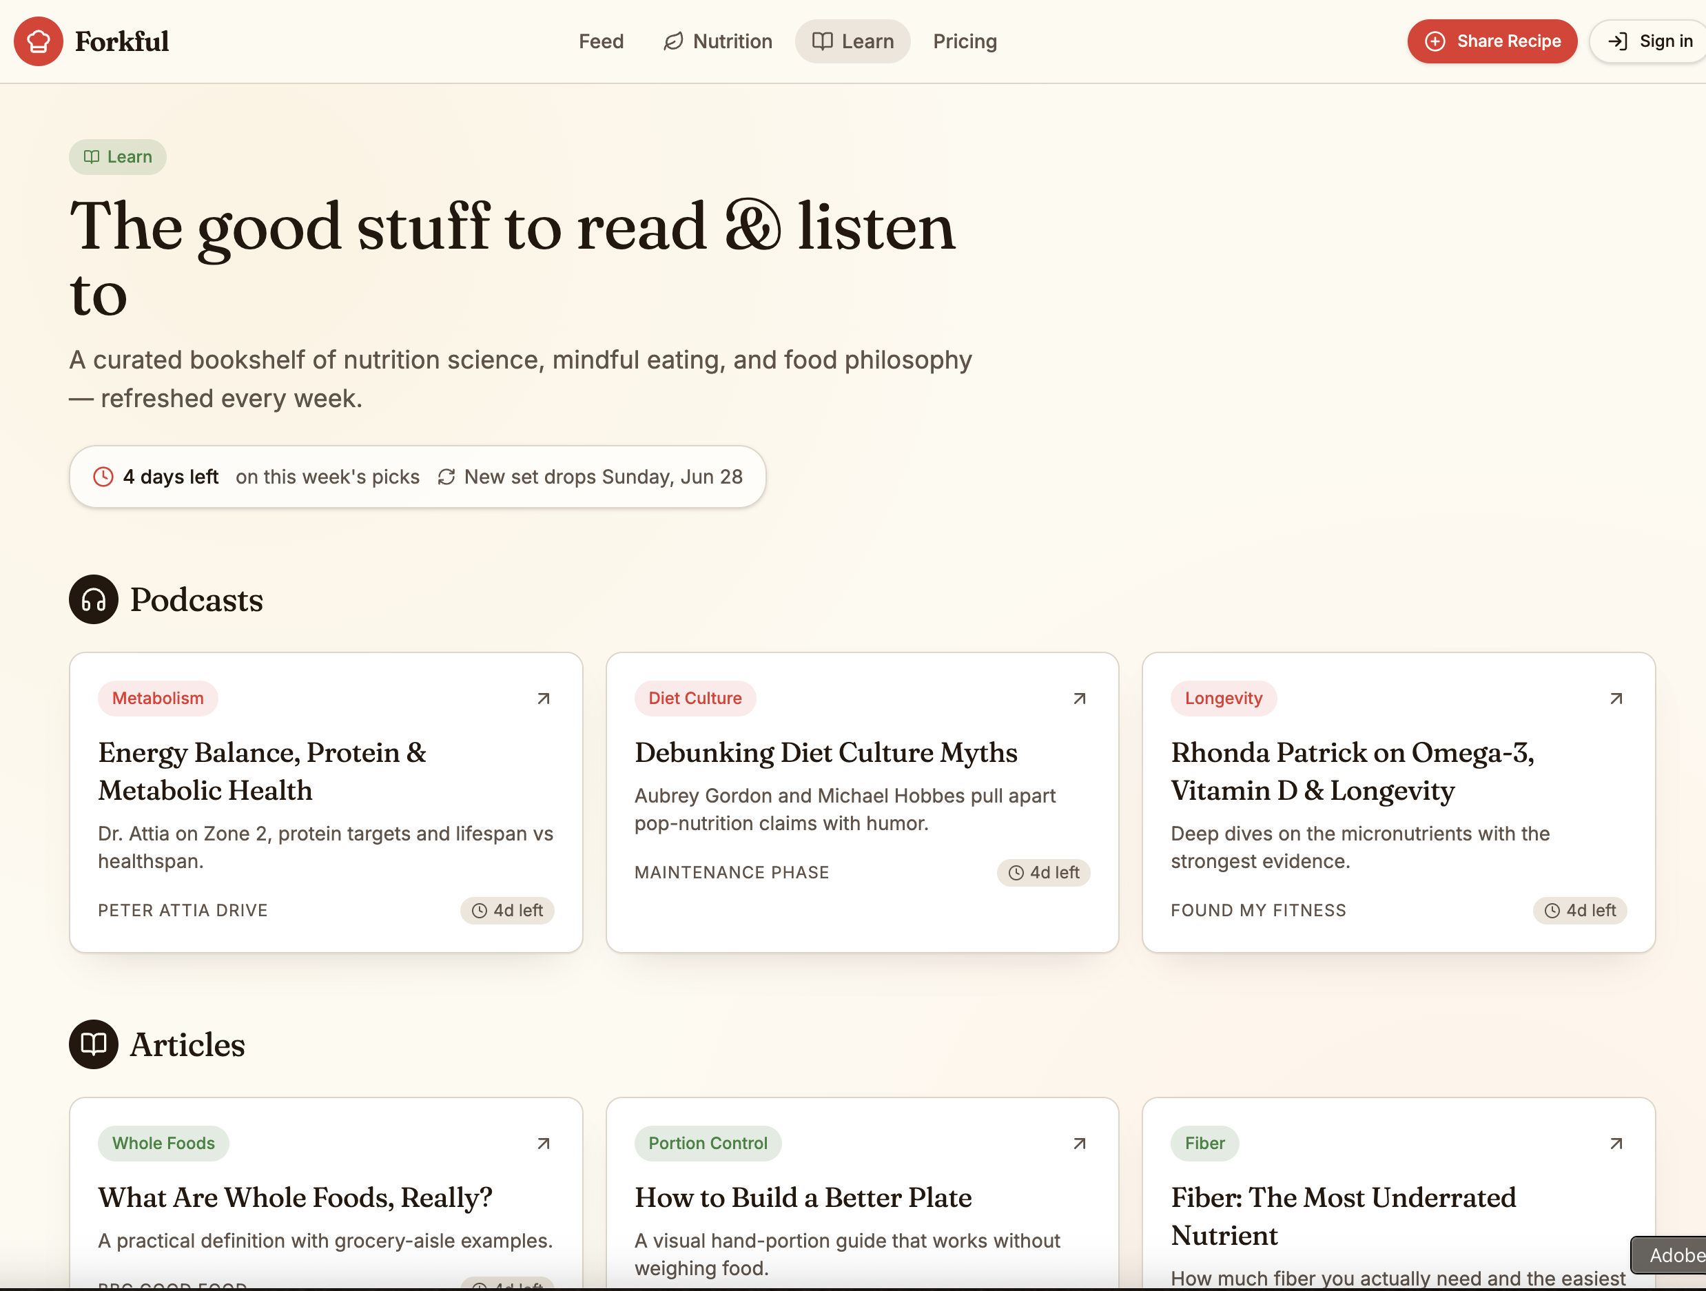Image resolution: width=1706 pixels, height=1291 pixels.
Task: Click 4d left badge on Peter Attia card
Action: 508,910
